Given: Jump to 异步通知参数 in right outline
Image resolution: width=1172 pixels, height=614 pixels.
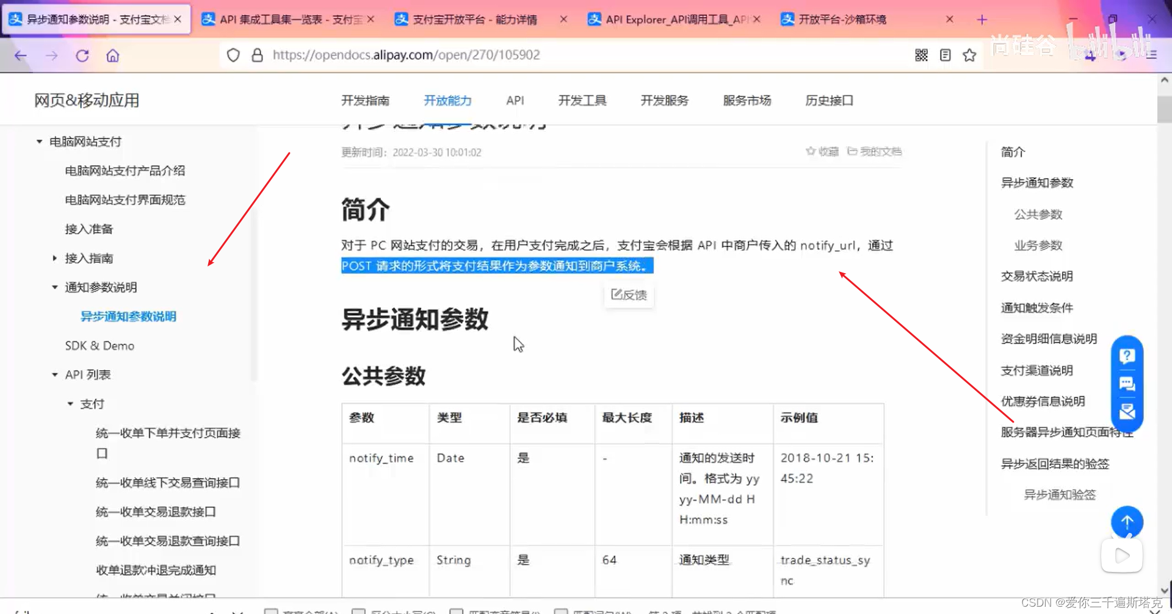Looking at the screenshot, I should 1037,183.
